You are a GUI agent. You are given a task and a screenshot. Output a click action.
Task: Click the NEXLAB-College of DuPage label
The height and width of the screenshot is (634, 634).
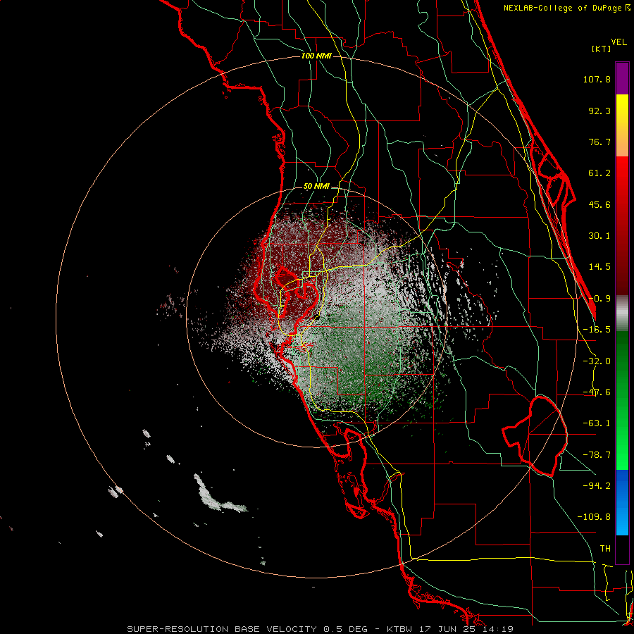tap(566, 8)
